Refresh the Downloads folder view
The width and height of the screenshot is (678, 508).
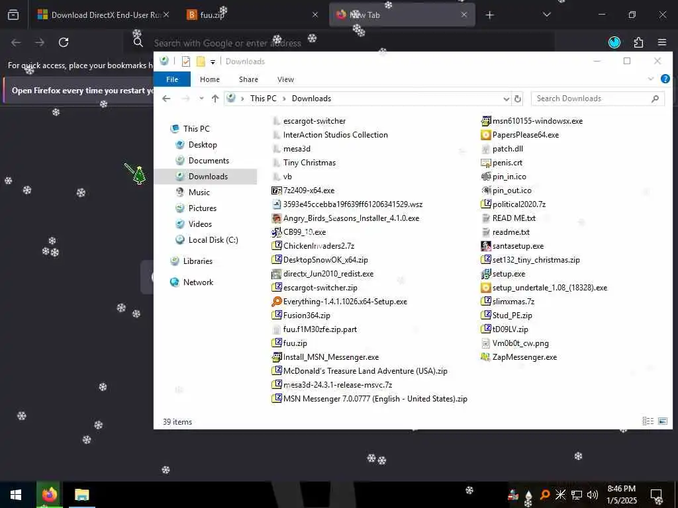(518, 99)
